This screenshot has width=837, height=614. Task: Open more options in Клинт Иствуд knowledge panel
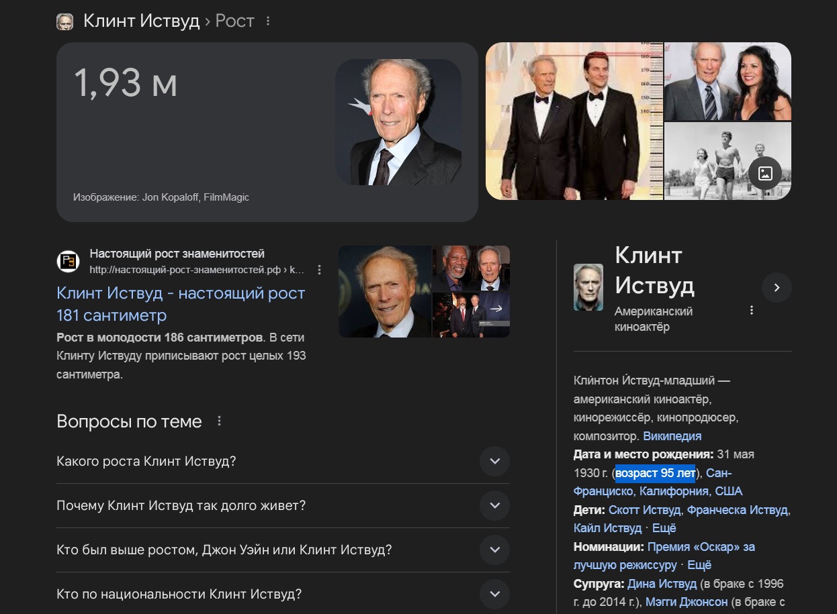click(x=752, y=310)
